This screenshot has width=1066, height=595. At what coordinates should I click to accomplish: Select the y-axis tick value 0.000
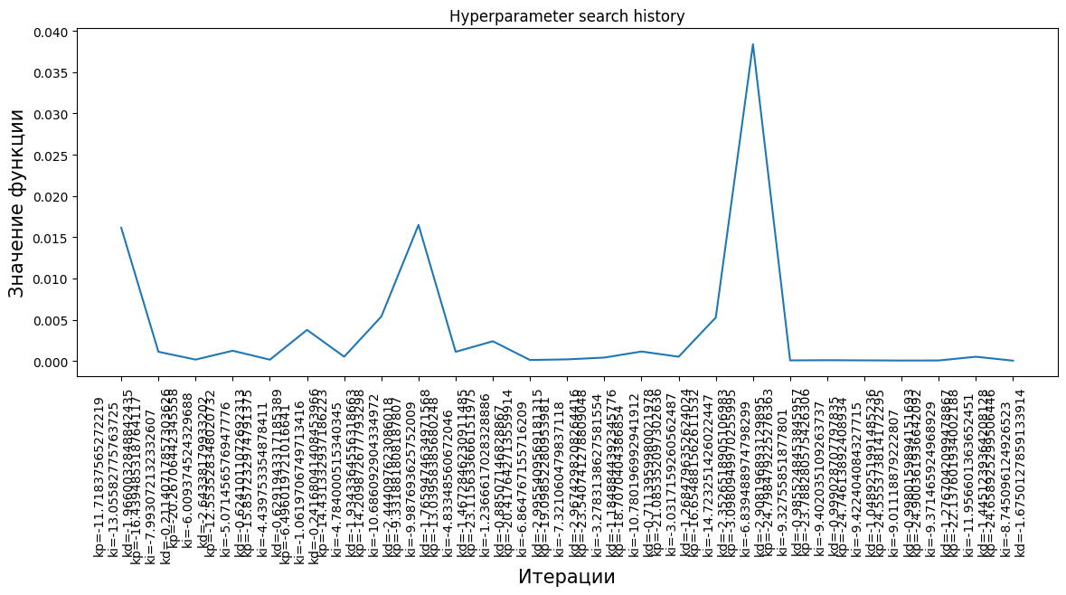tap(51, 362)
